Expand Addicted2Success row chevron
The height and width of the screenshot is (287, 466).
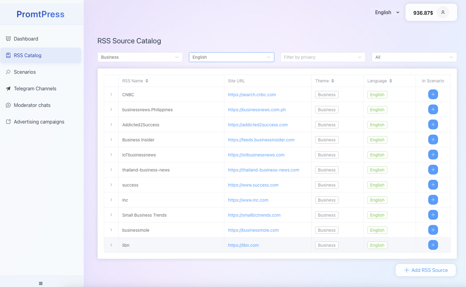point(111,124)
